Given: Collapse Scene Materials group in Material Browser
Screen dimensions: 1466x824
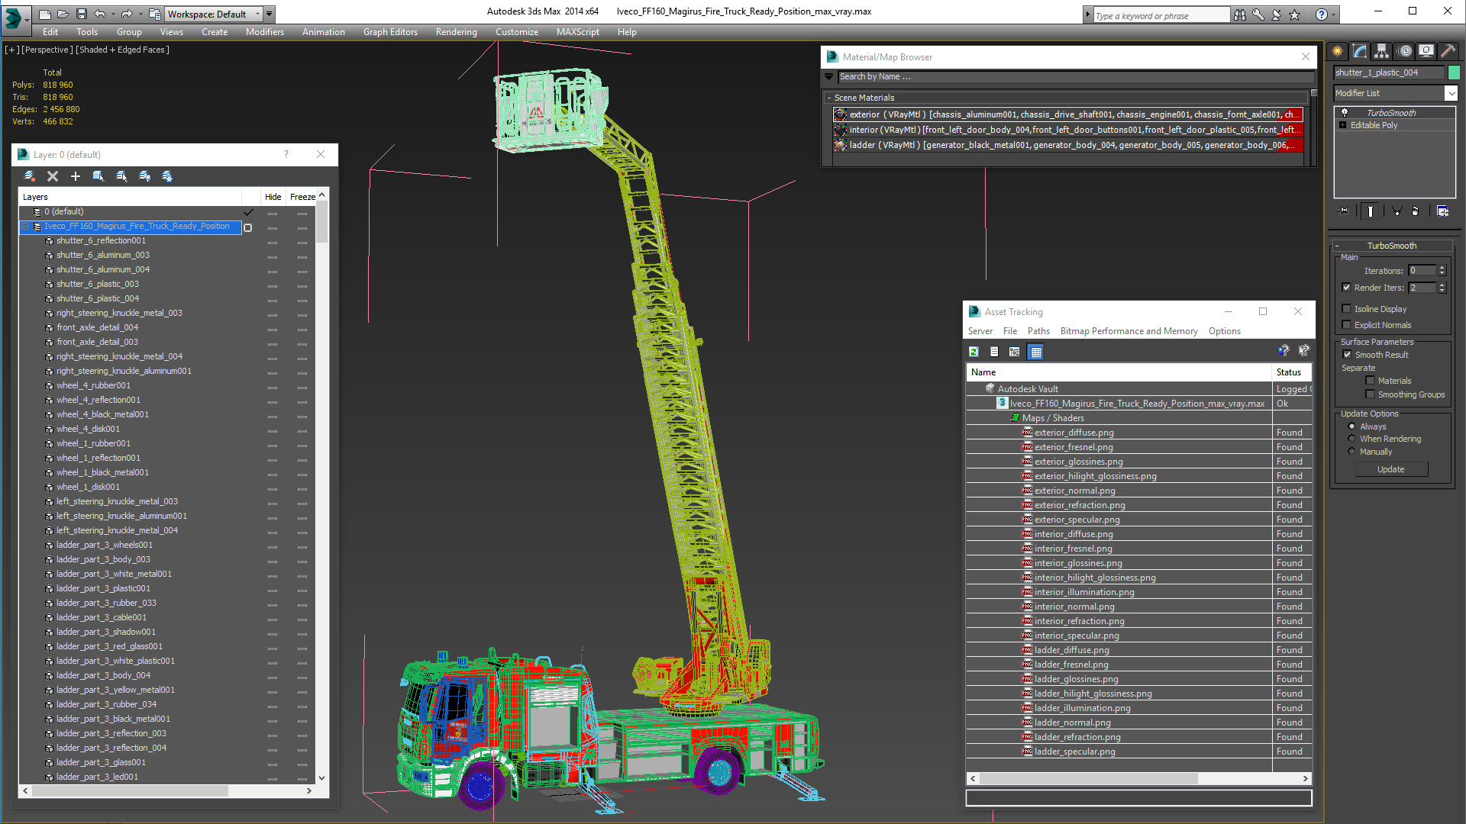Looking at the screenshot, I should [x=828, y=98].
